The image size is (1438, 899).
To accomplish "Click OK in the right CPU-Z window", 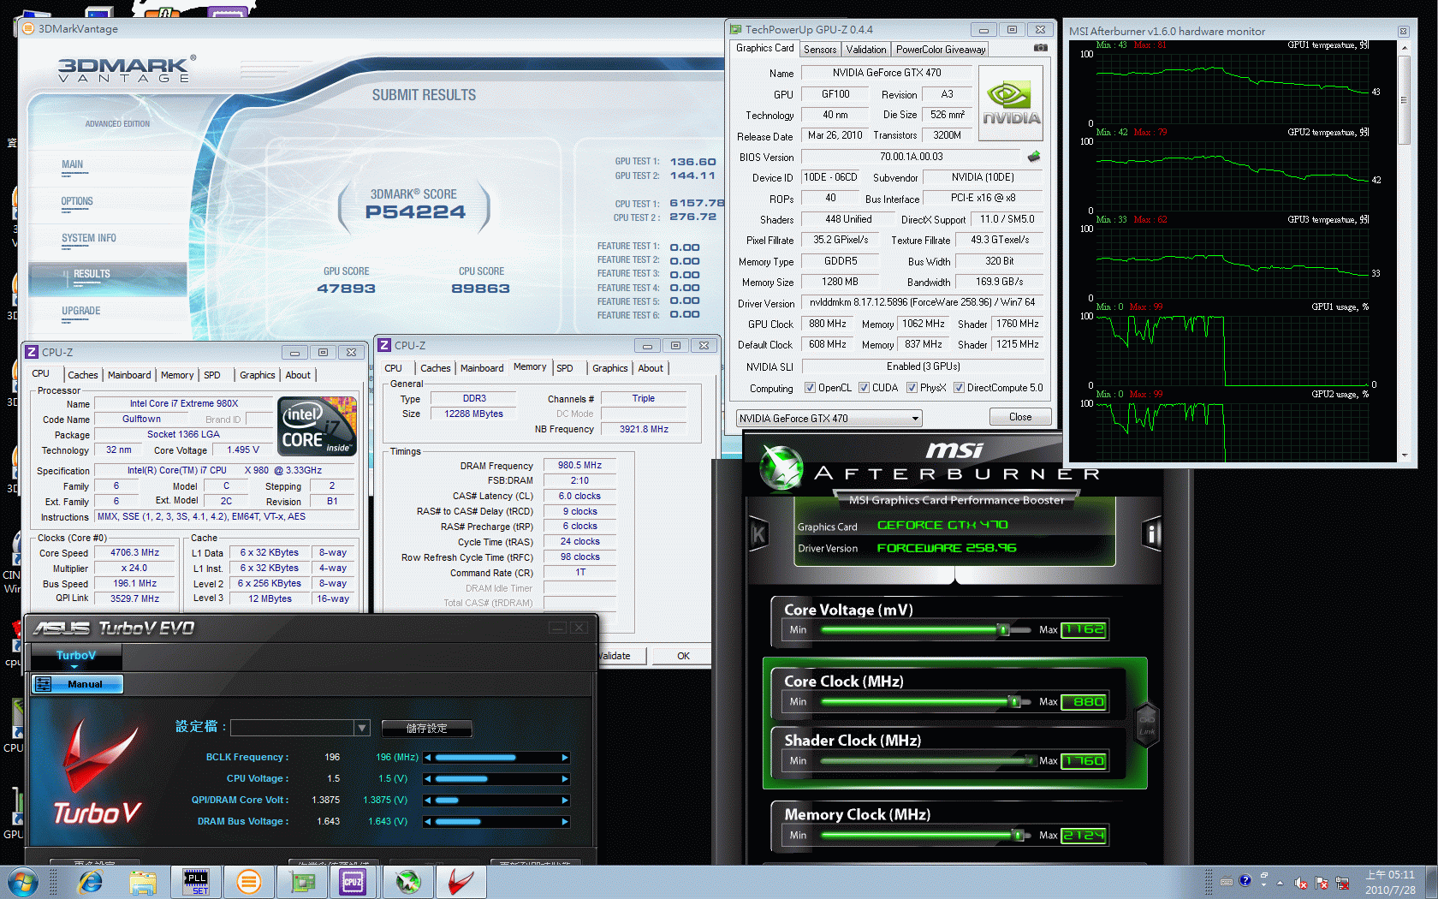I will (683, 656).
